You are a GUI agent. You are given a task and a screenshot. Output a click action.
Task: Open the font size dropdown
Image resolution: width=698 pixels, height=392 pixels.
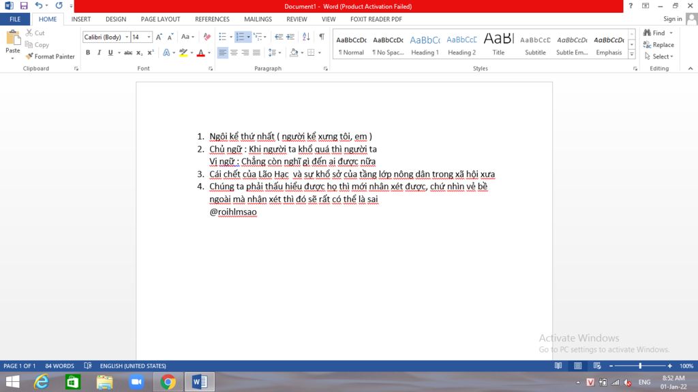tap(149, 37)
